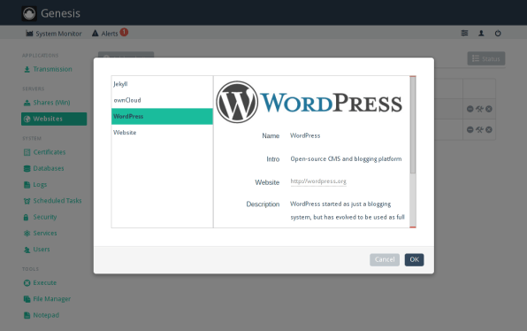Image resolution: width=527 pixels, height=331 pixels.
Task: Confirm selection with OK button
Action: pos(414,259)
